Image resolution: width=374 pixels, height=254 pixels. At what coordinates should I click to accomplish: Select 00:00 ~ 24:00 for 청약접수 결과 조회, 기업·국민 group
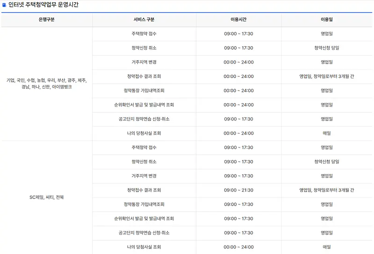point(238,76)
